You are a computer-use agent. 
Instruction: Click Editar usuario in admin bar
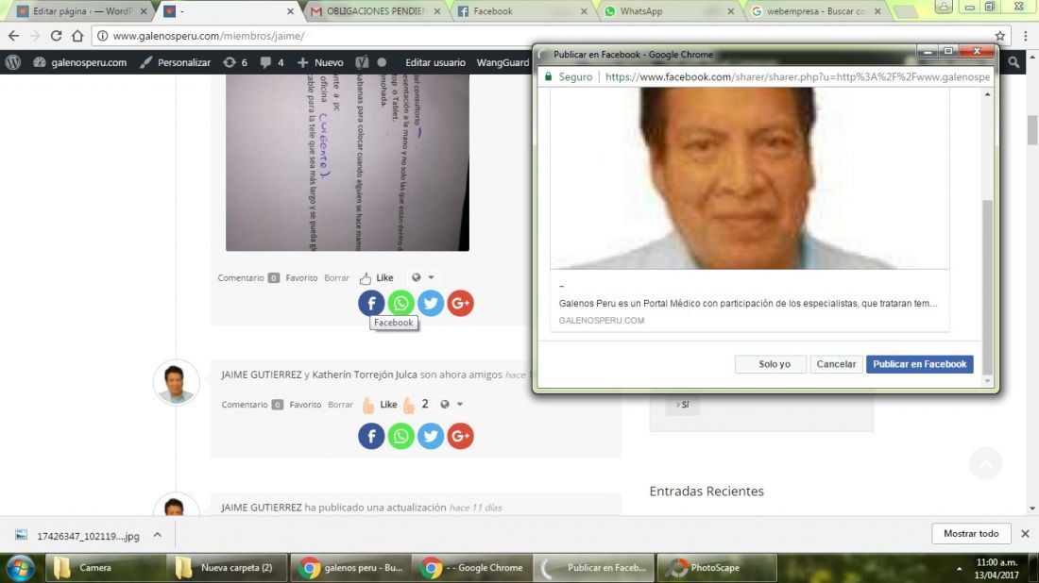(435, 62)
